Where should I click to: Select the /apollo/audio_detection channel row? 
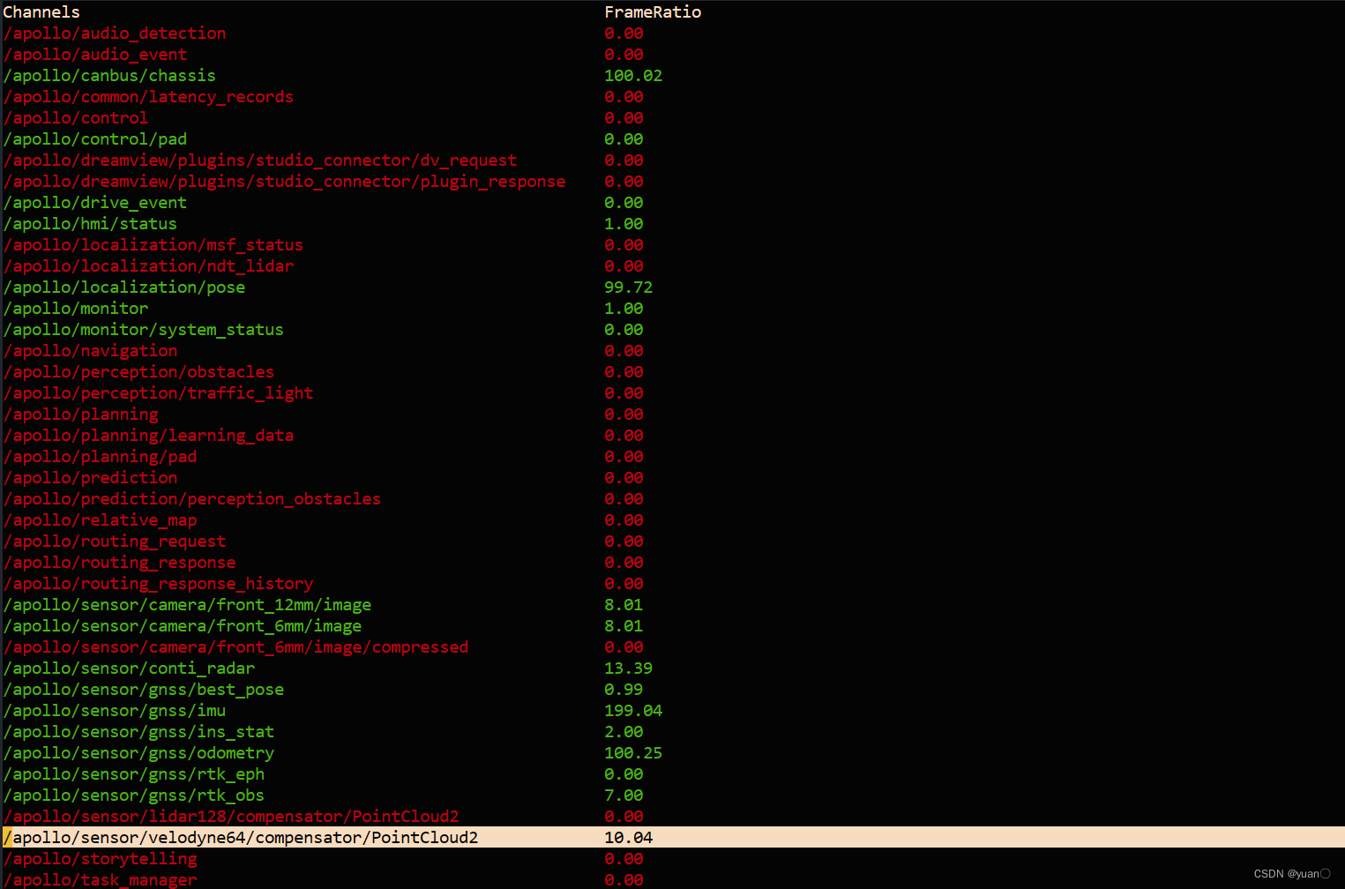(x=115, y=34)
